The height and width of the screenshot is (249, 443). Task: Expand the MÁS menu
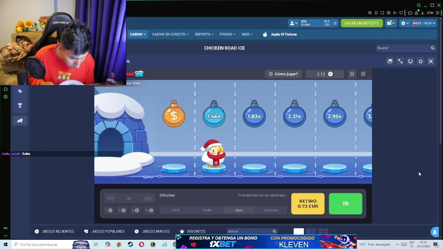247,34
